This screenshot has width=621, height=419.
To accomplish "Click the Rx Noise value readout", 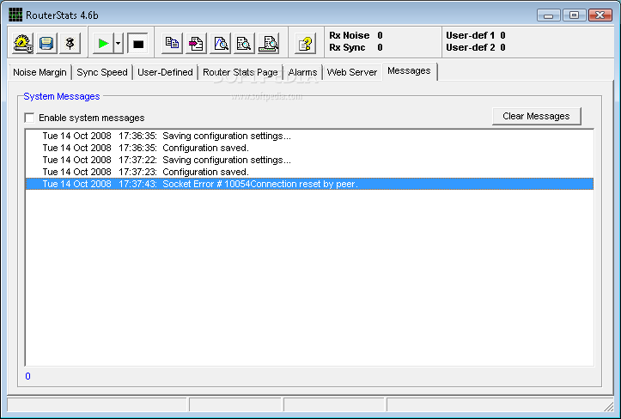I will click(x=380, y=35).
